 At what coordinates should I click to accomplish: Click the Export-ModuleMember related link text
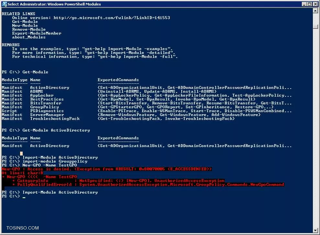[x=37, y=33]
